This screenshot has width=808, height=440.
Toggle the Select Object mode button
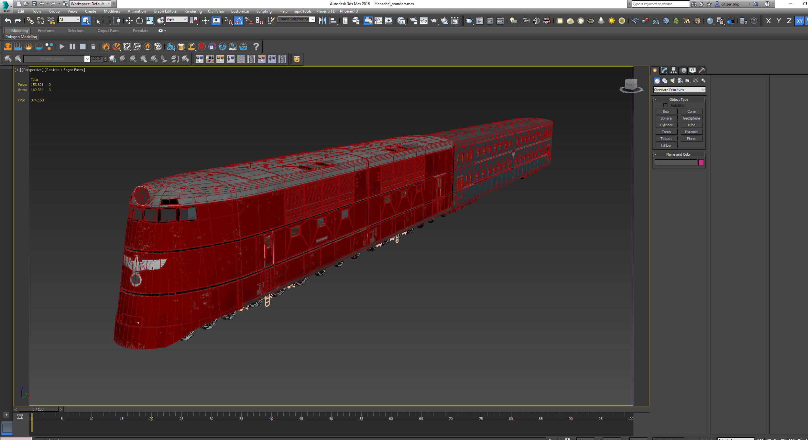[86, 21]
